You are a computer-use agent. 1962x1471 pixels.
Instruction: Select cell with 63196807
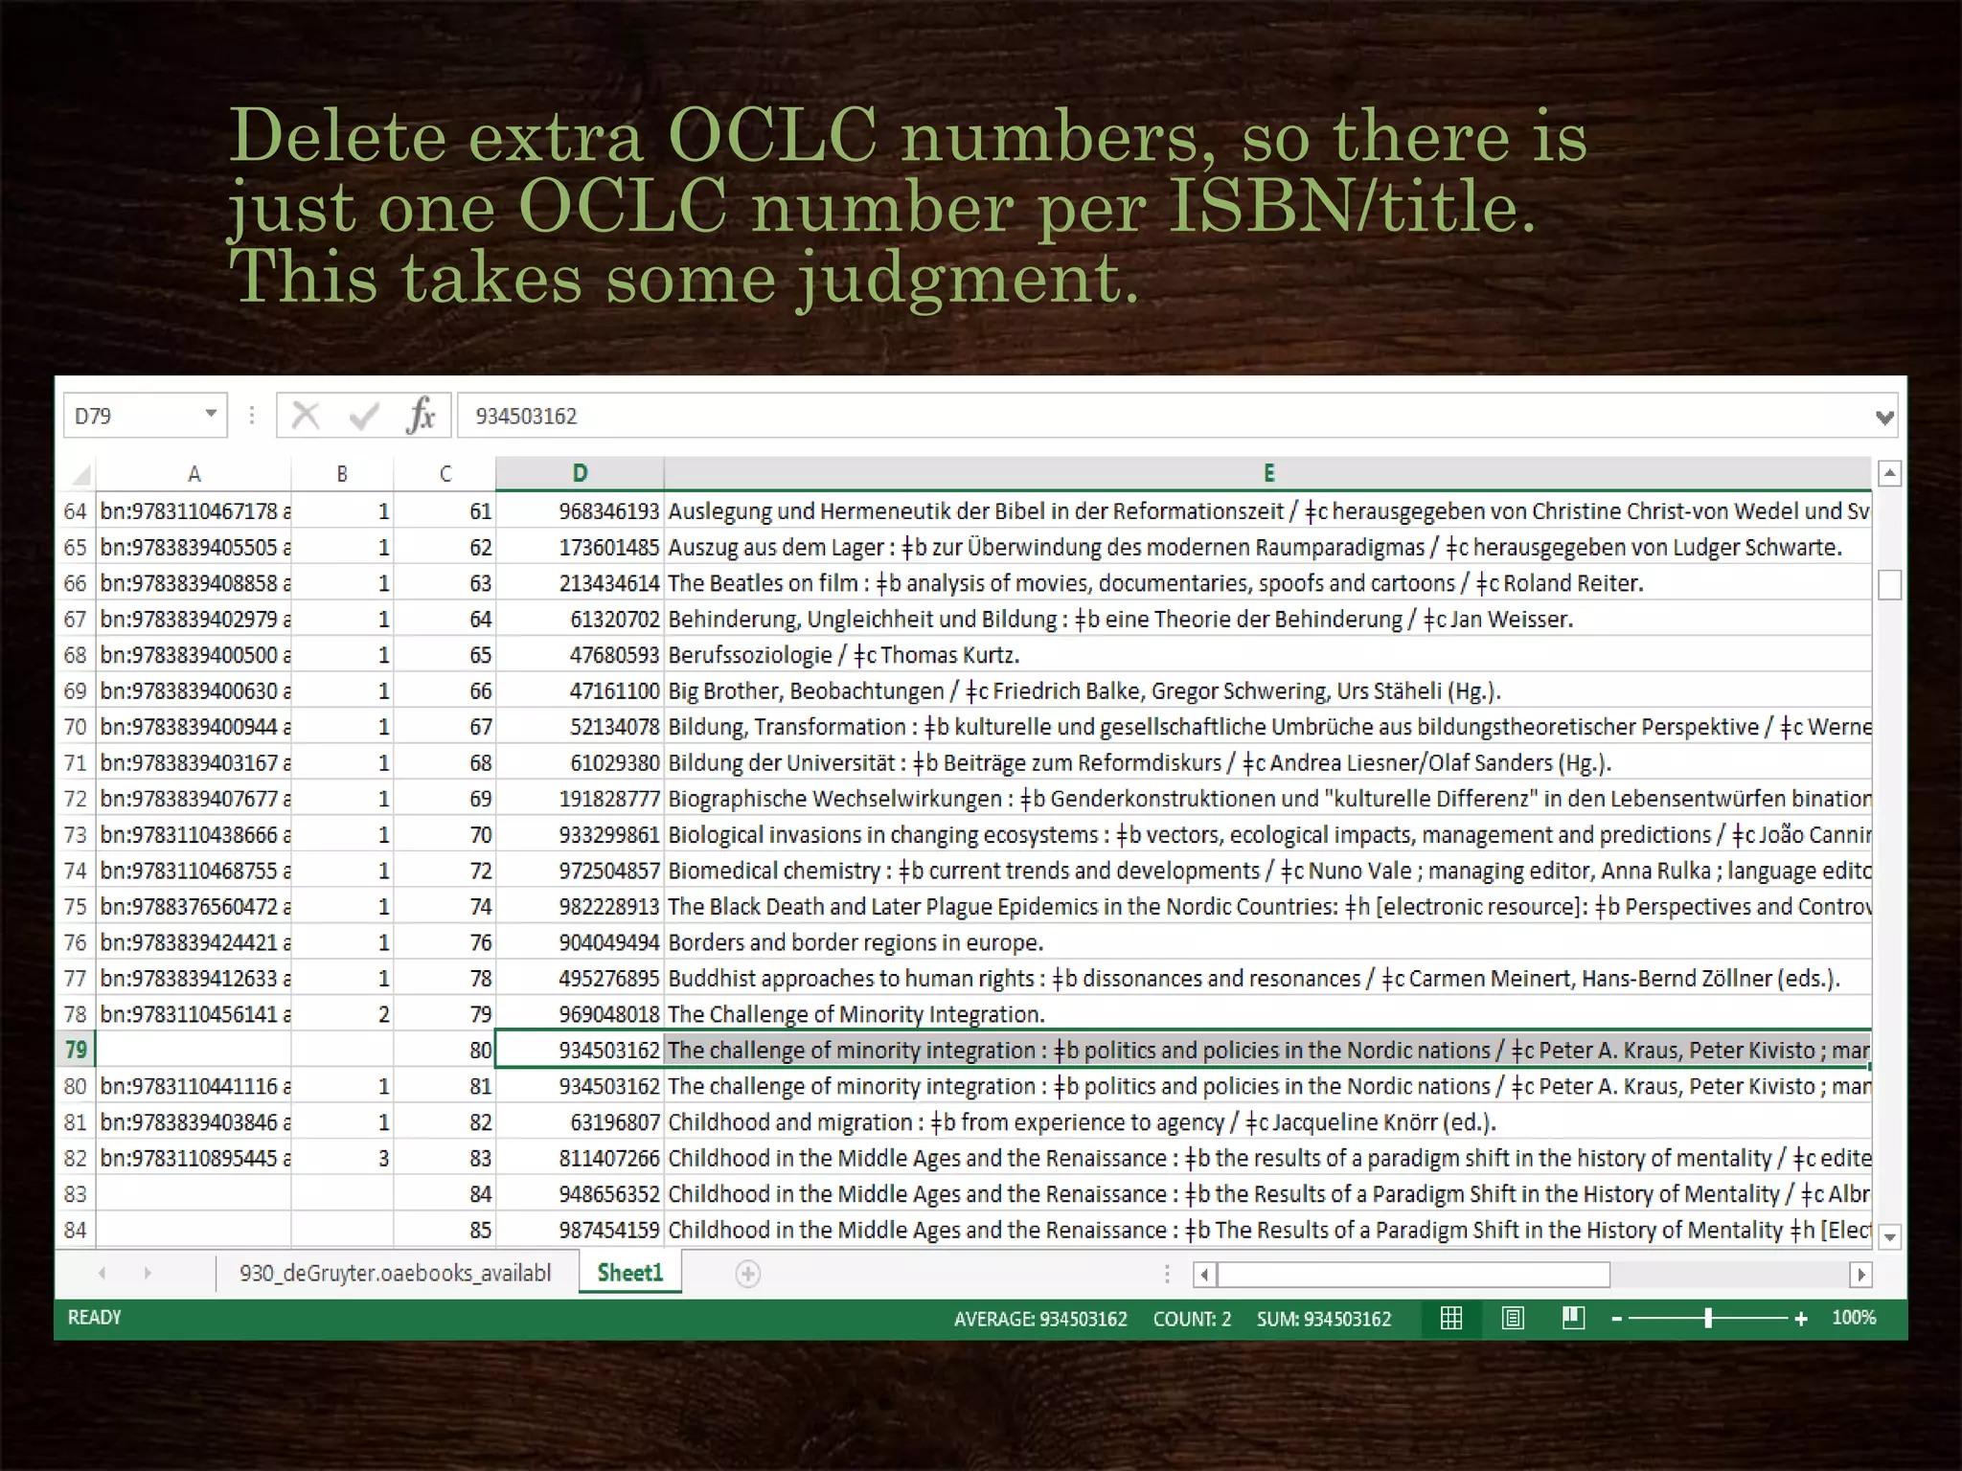pyautogui.click(x=580, y=1122)
